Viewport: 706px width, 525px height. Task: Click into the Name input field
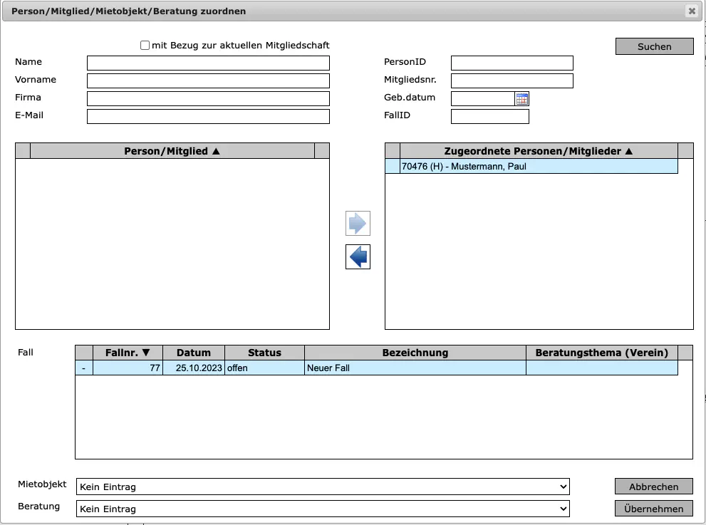208,63
